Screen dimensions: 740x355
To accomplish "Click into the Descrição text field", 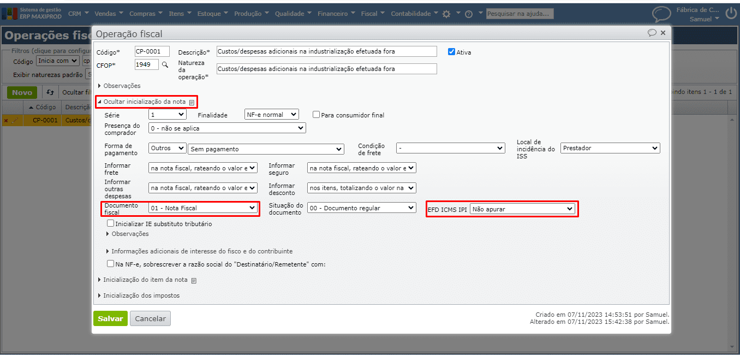I will click(x=326, y=51).
